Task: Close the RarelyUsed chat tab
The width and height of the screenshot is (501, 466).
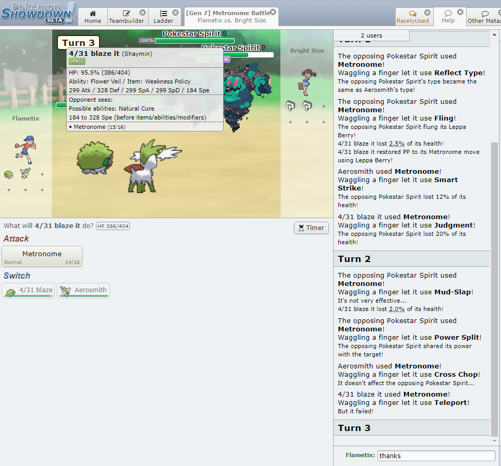Action: pos(427,13)
